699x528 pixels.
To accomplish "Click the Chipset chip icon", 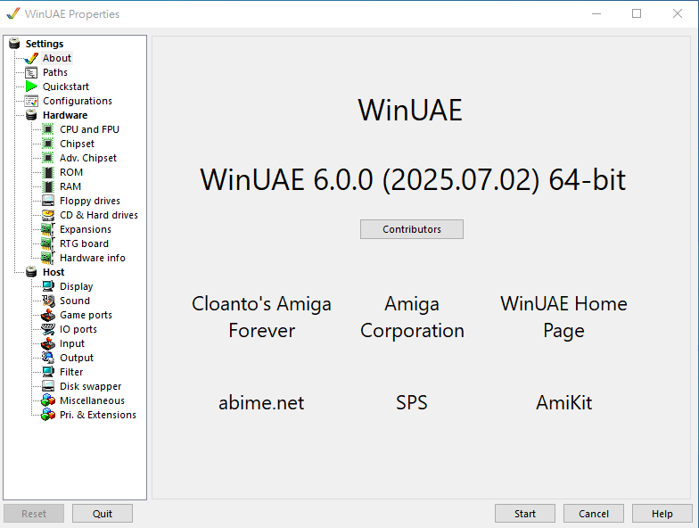I will click(x=48, y=144).
